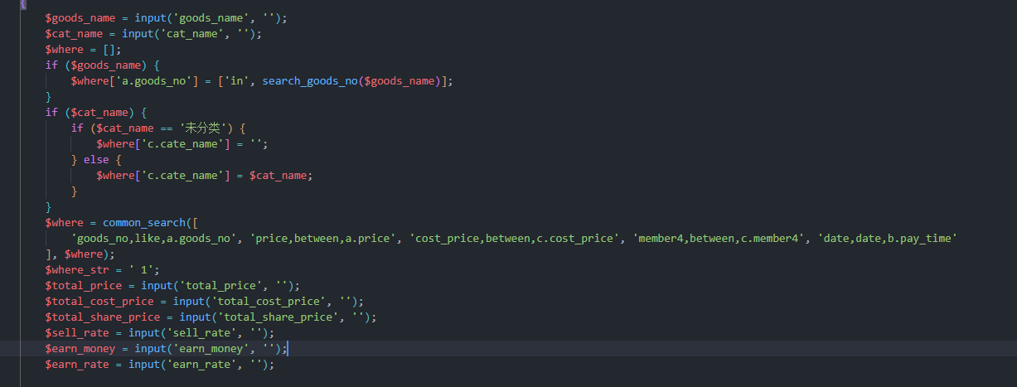Viewport: 1017px width, 387px height.
Task: Place cursor on common_search function name
Action: coord(148,223)
